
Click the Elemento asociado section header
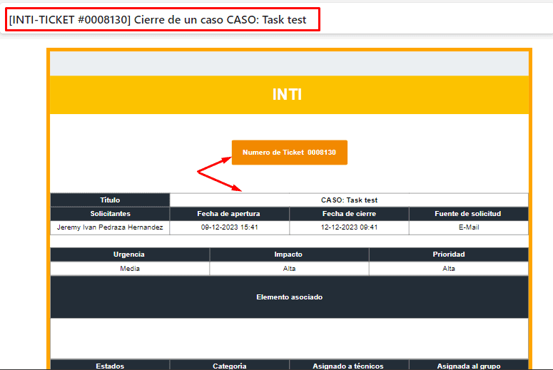(289, 297)
